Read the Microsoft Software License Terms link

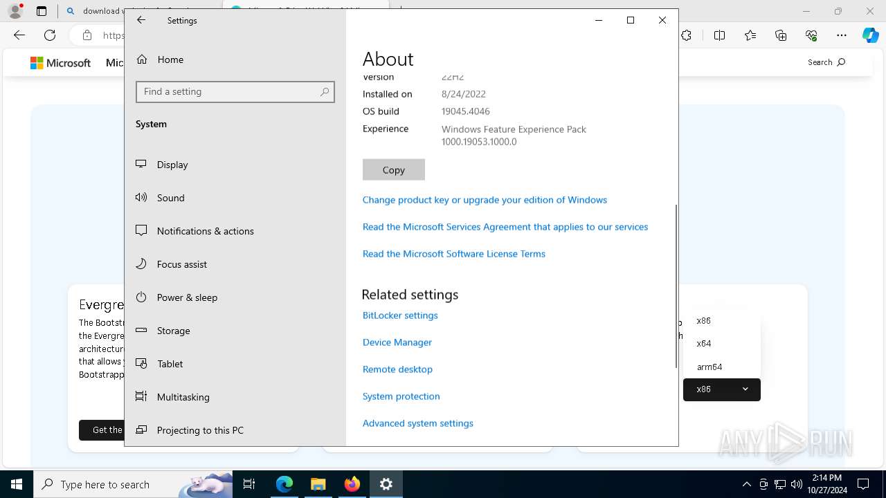click(454, 254)
